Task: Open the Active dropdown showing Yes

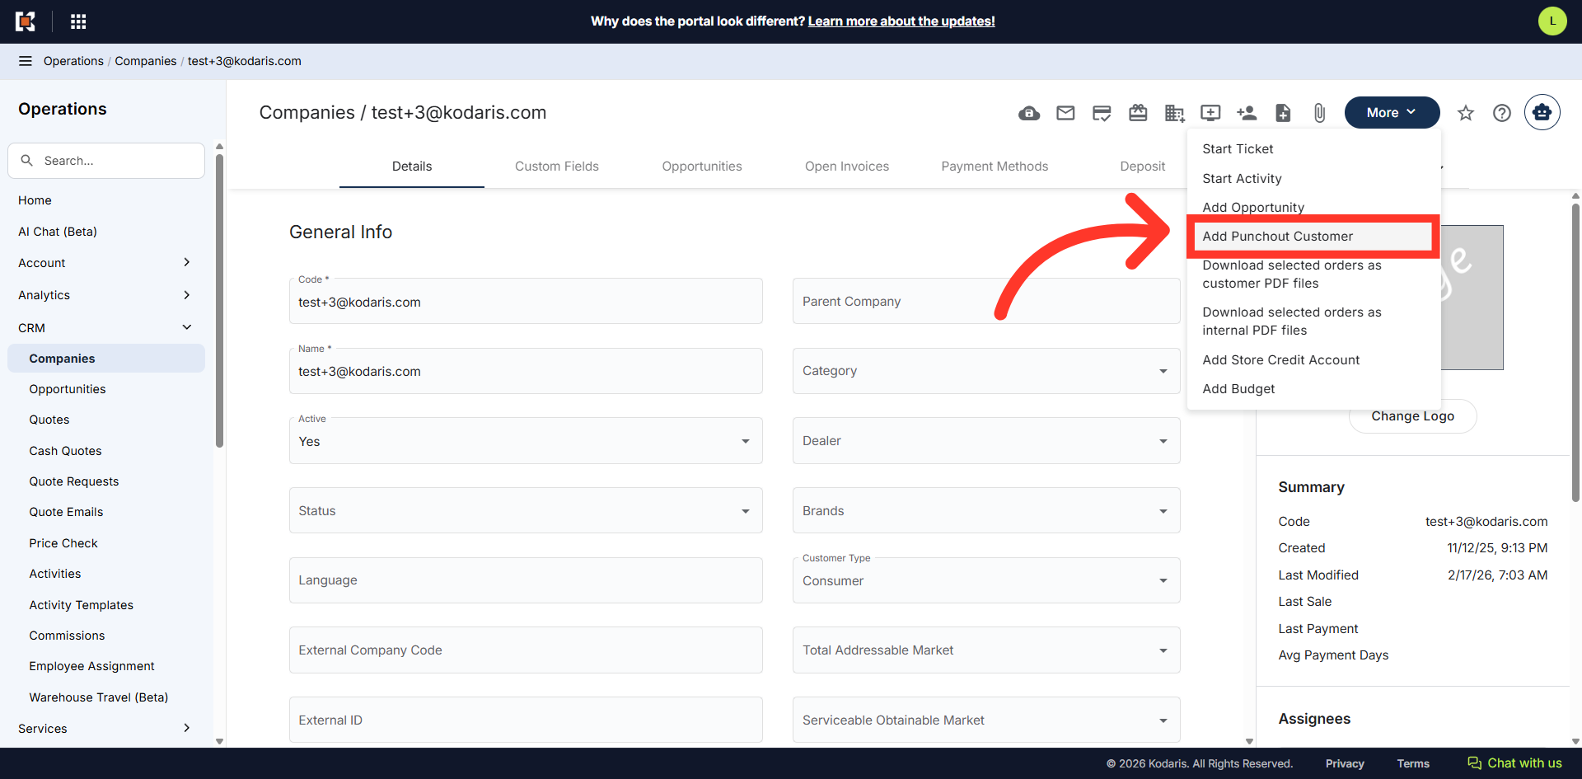Action: coord(526,441)
